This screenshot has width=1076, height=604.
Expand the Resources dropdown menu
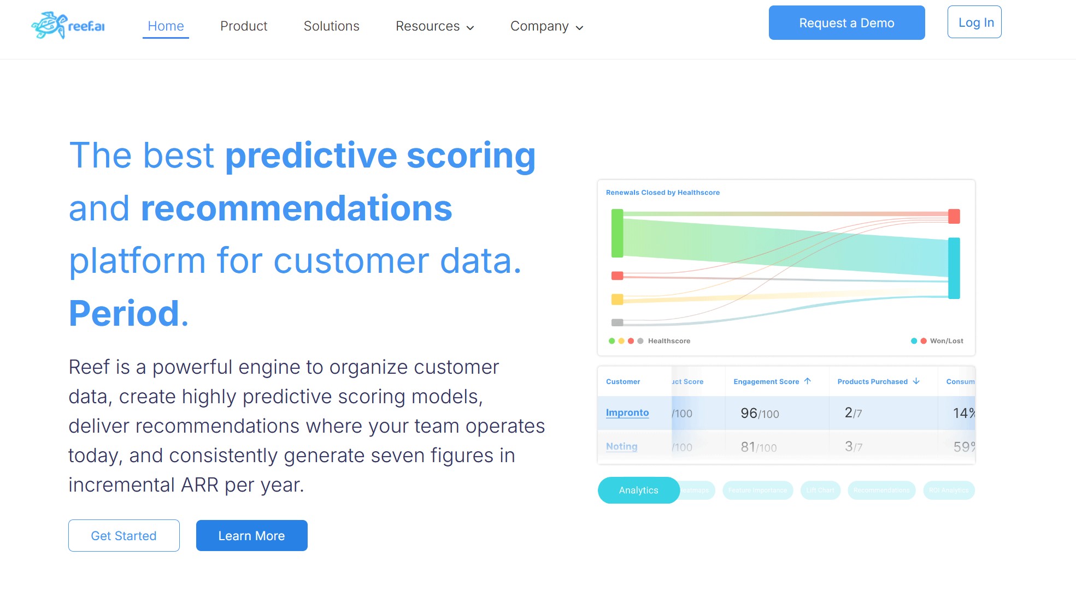pos(434,27)
